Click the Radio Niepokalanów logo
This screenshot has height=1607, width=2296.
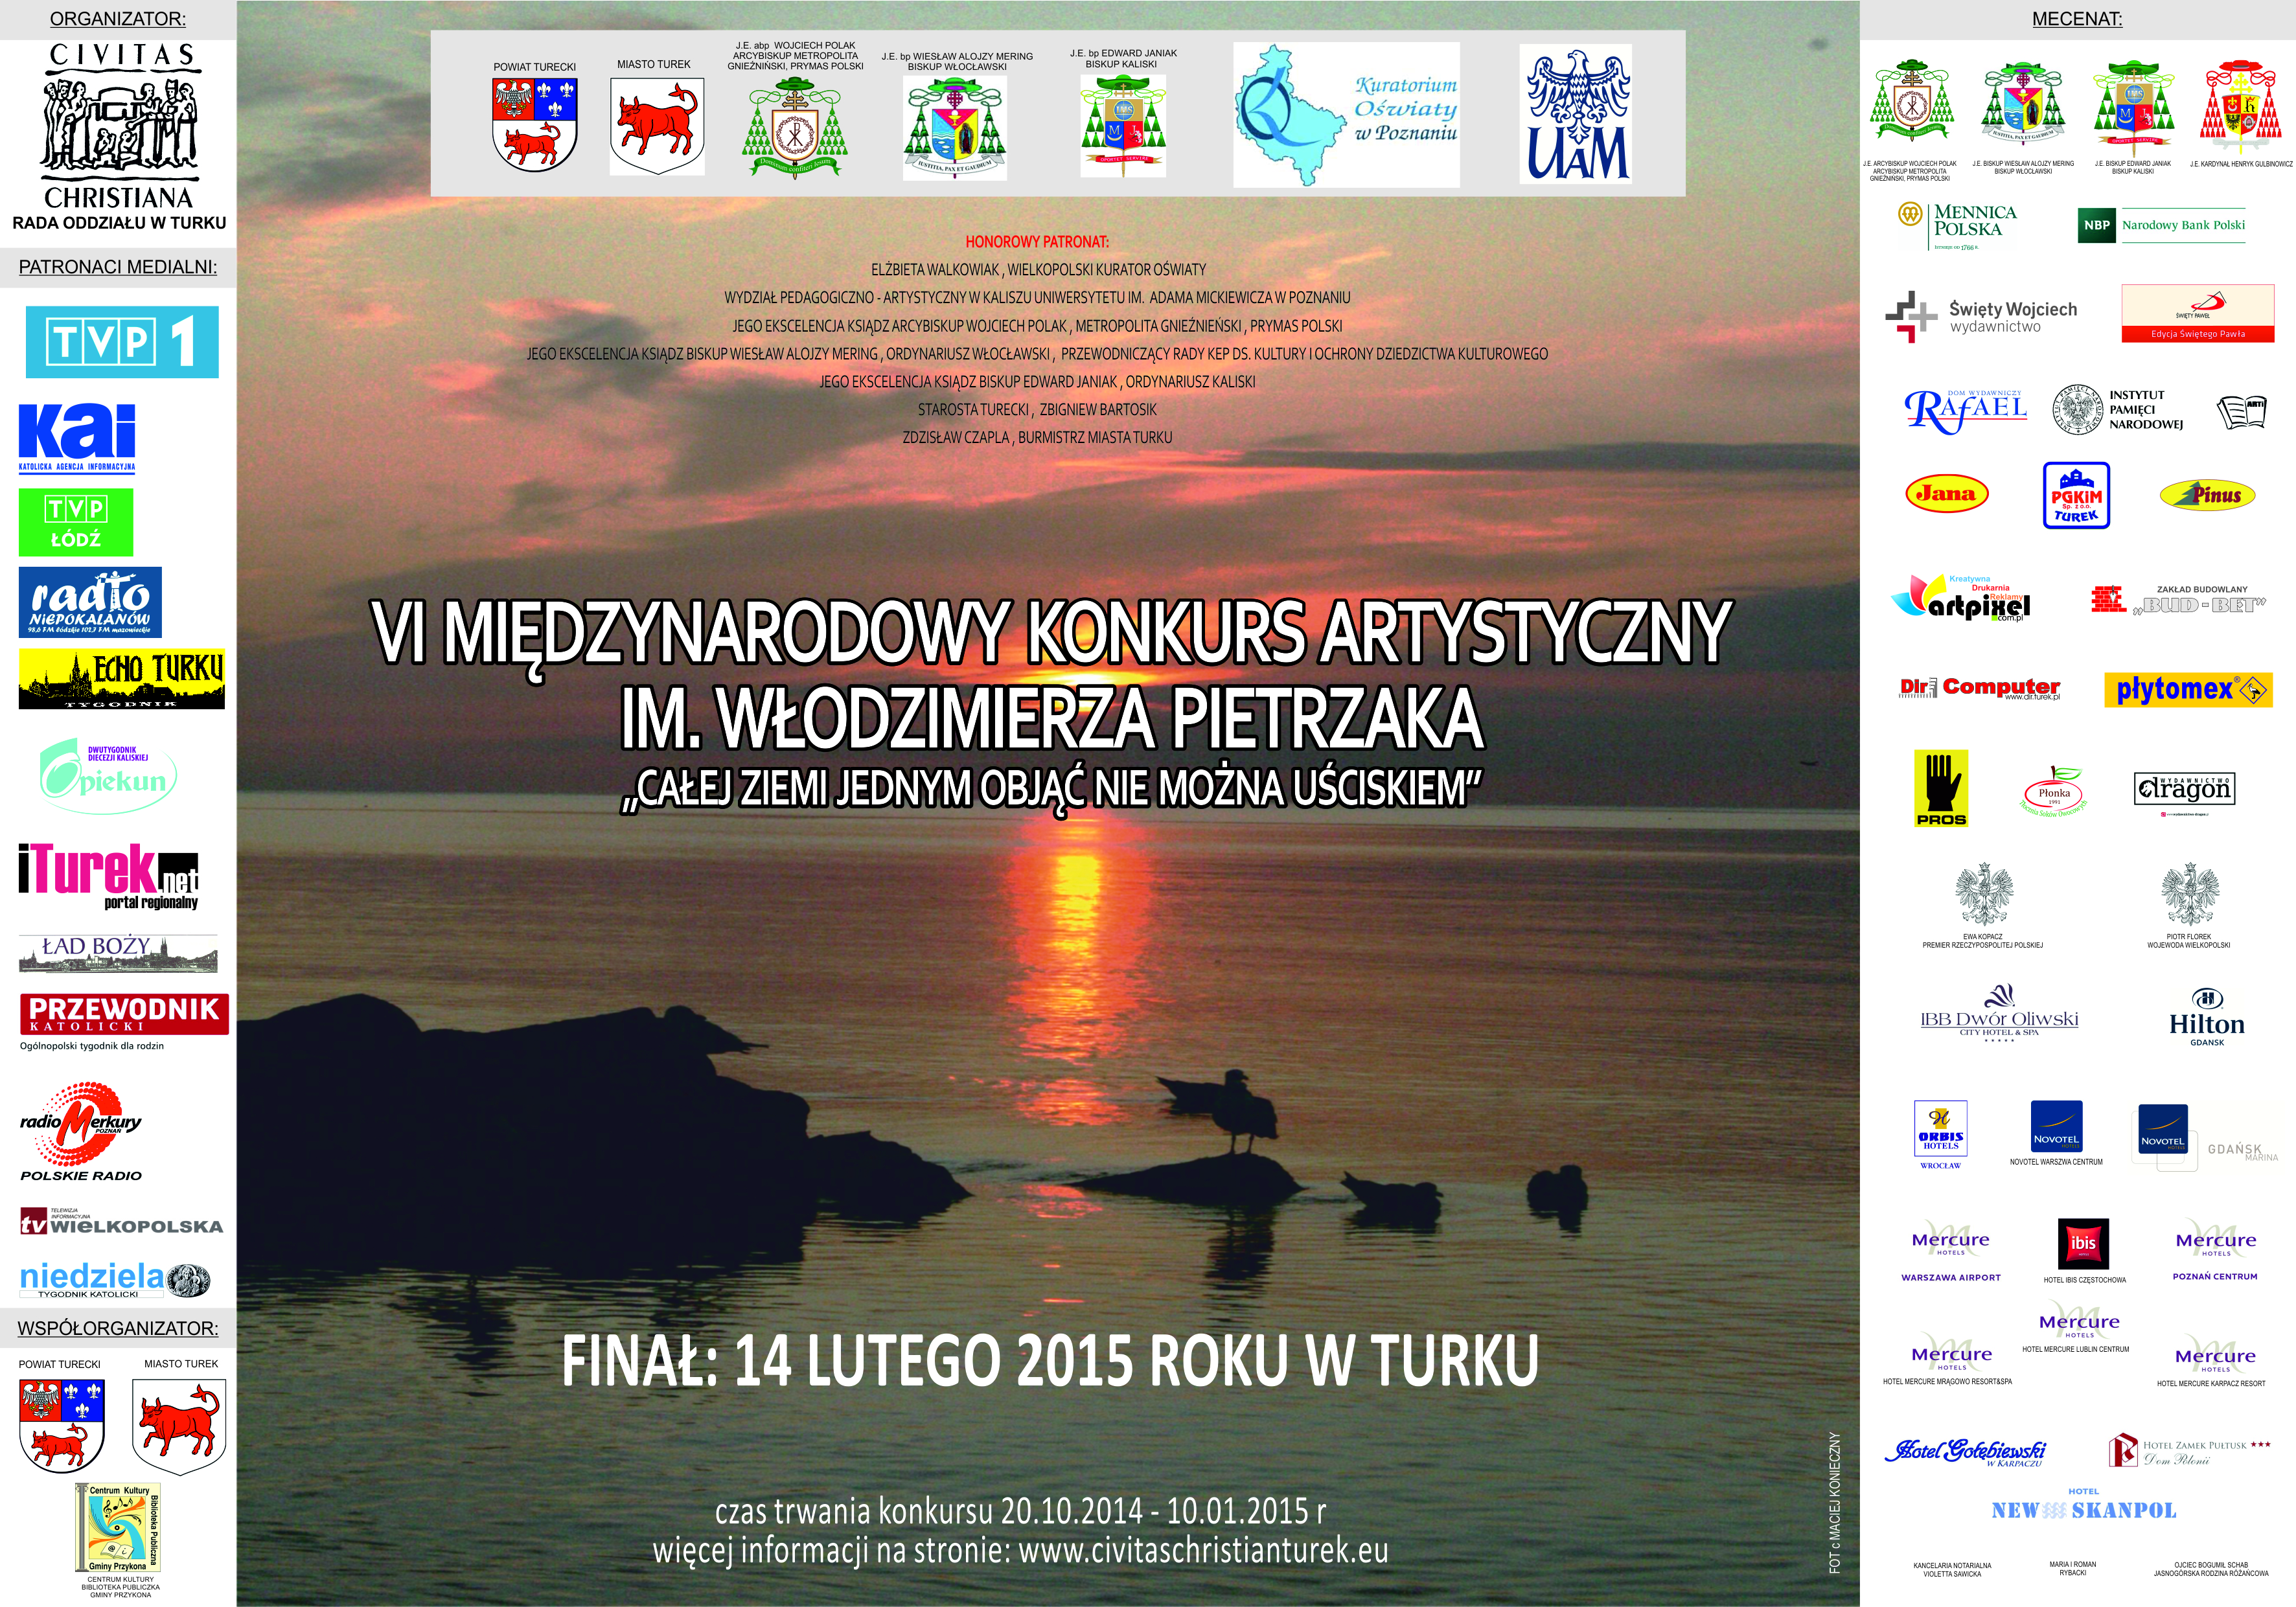[x=90, y=603]
